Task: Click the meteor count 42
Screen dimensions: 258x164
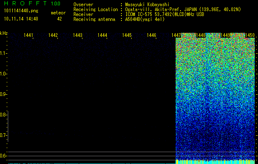Action: 59,19
